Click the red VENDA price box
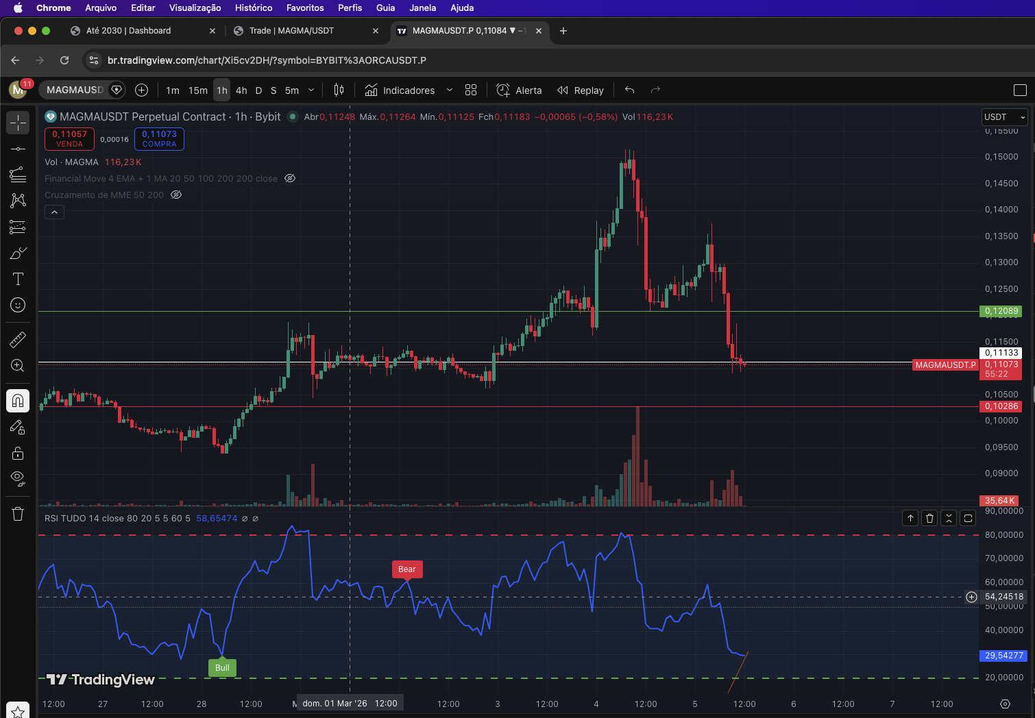Screen dimensions: 1035x718 coord(69,139)
